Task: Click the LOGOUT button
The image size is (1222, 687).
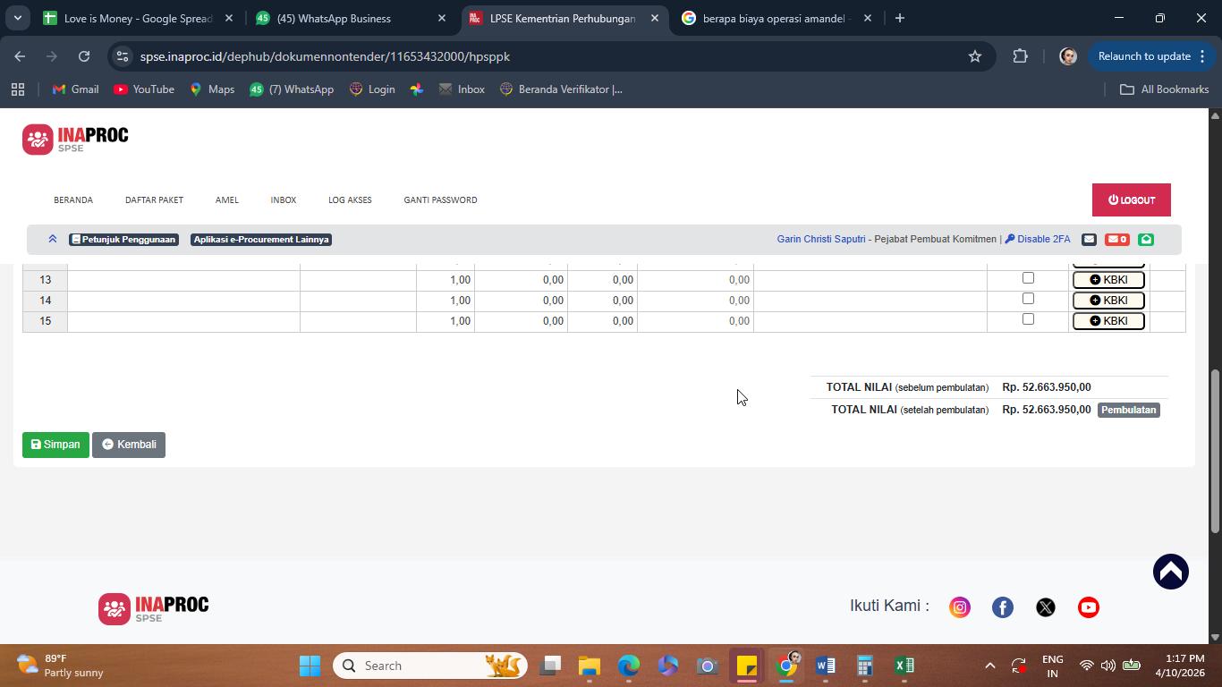Action: click(1132, 200)
